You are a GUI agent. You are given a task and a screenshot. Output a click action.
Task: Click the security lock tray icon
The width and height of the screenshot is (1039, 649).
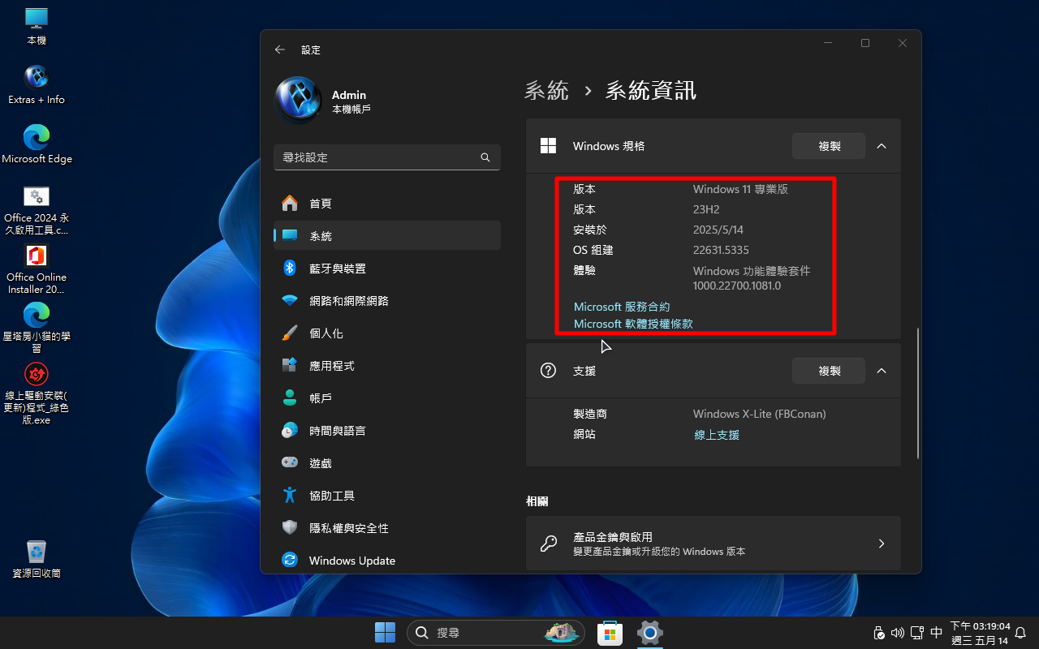[x=878, y=633]
